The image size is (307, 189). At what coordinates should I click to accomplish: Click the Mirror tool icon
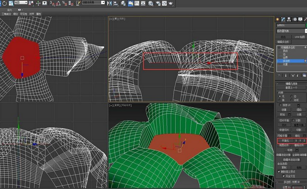tap(110, 3)
